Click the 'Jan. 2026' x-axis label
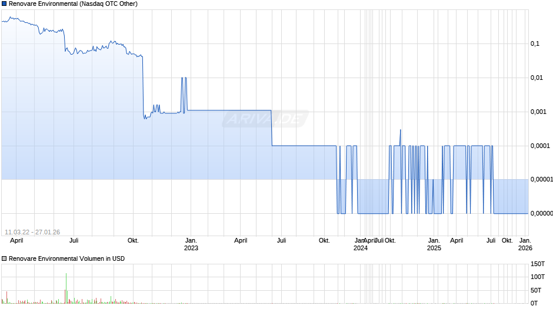 click(525, 244)
